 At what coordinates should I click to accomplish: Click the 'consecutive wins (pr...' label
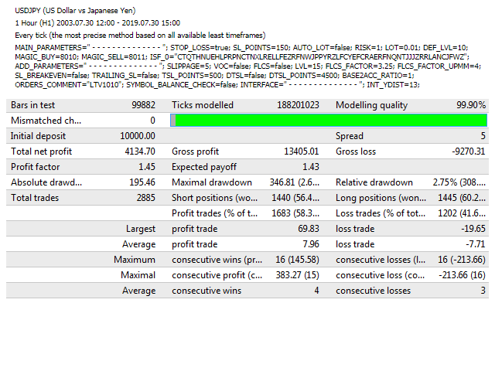pyautogui.click(x=217, y=260)
